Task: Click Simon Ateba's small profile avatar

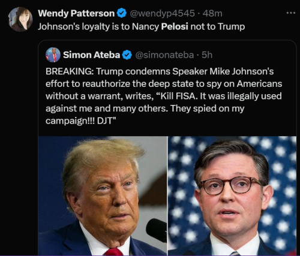Action: pyautogui.click(x=53, y=55)
